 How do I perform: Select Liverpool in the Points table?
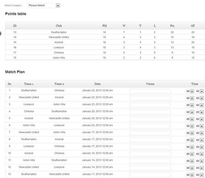click(x=59, y=47)
